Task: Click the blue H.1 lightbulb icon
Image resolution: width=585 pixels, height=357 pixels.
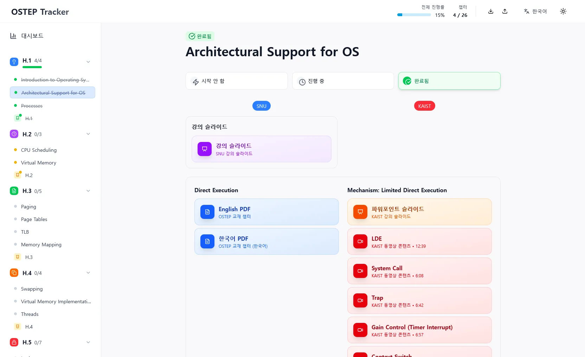Action: click(14, 62)
